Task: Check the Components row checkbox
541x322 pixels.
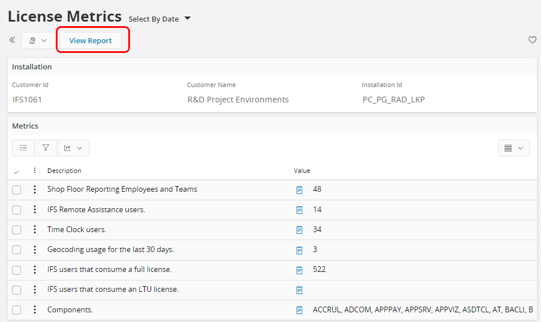Action: (x=17, y=310)
